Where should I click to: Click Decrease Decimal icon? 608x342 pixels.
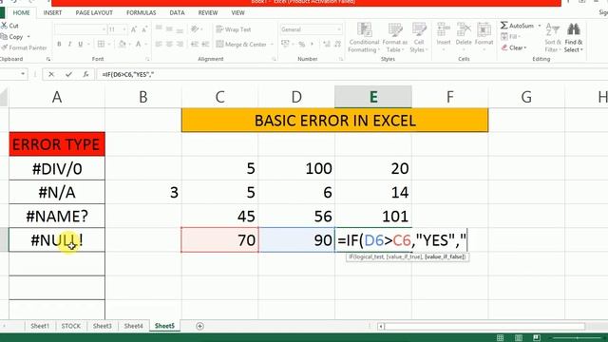point(338,45)
